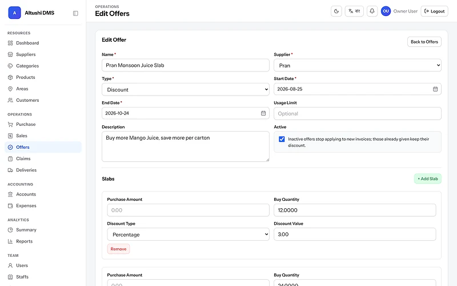
Task: Open Discount Type dropdown showing Percentage
Action: point(188,235)
